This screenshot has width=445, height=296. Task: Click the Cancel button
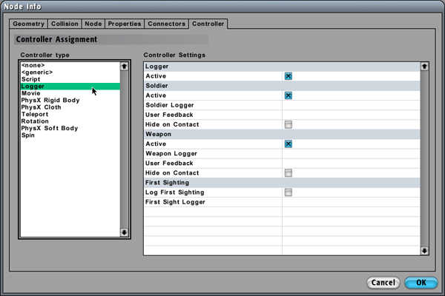383,282
